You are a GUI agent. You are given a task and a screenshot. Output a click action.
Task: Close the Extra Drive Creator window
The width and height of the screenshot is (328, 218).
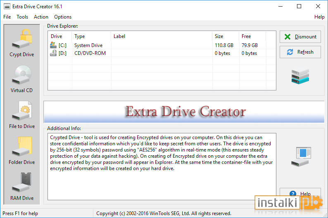pyautogui.click(x=318, y=7)
